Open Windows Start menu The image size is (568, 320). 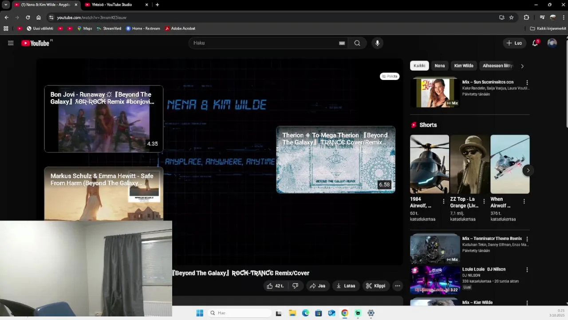200,313
